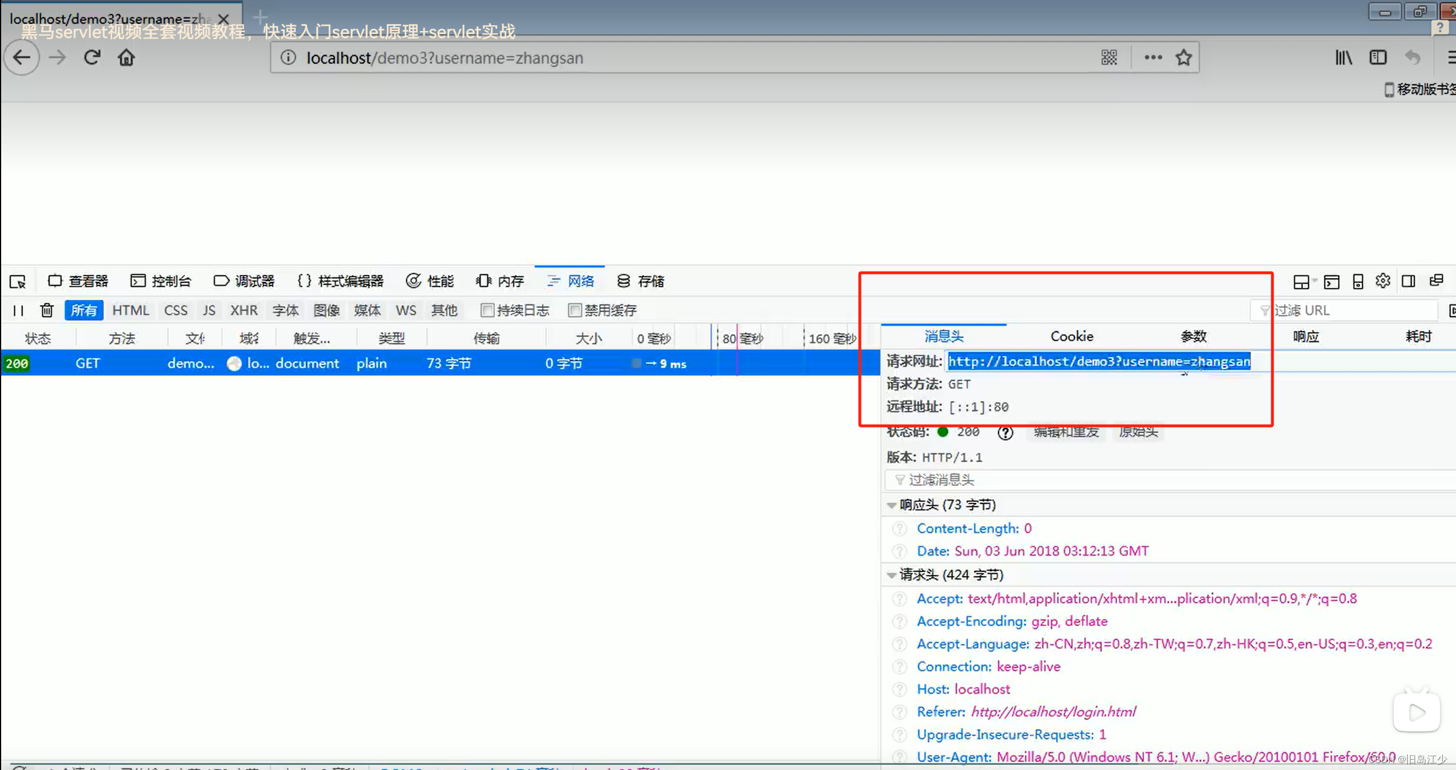Select the 所有 filter button
Image resolution: width=1456 pixels, height=770 pixels.
[x=84, y=310]
